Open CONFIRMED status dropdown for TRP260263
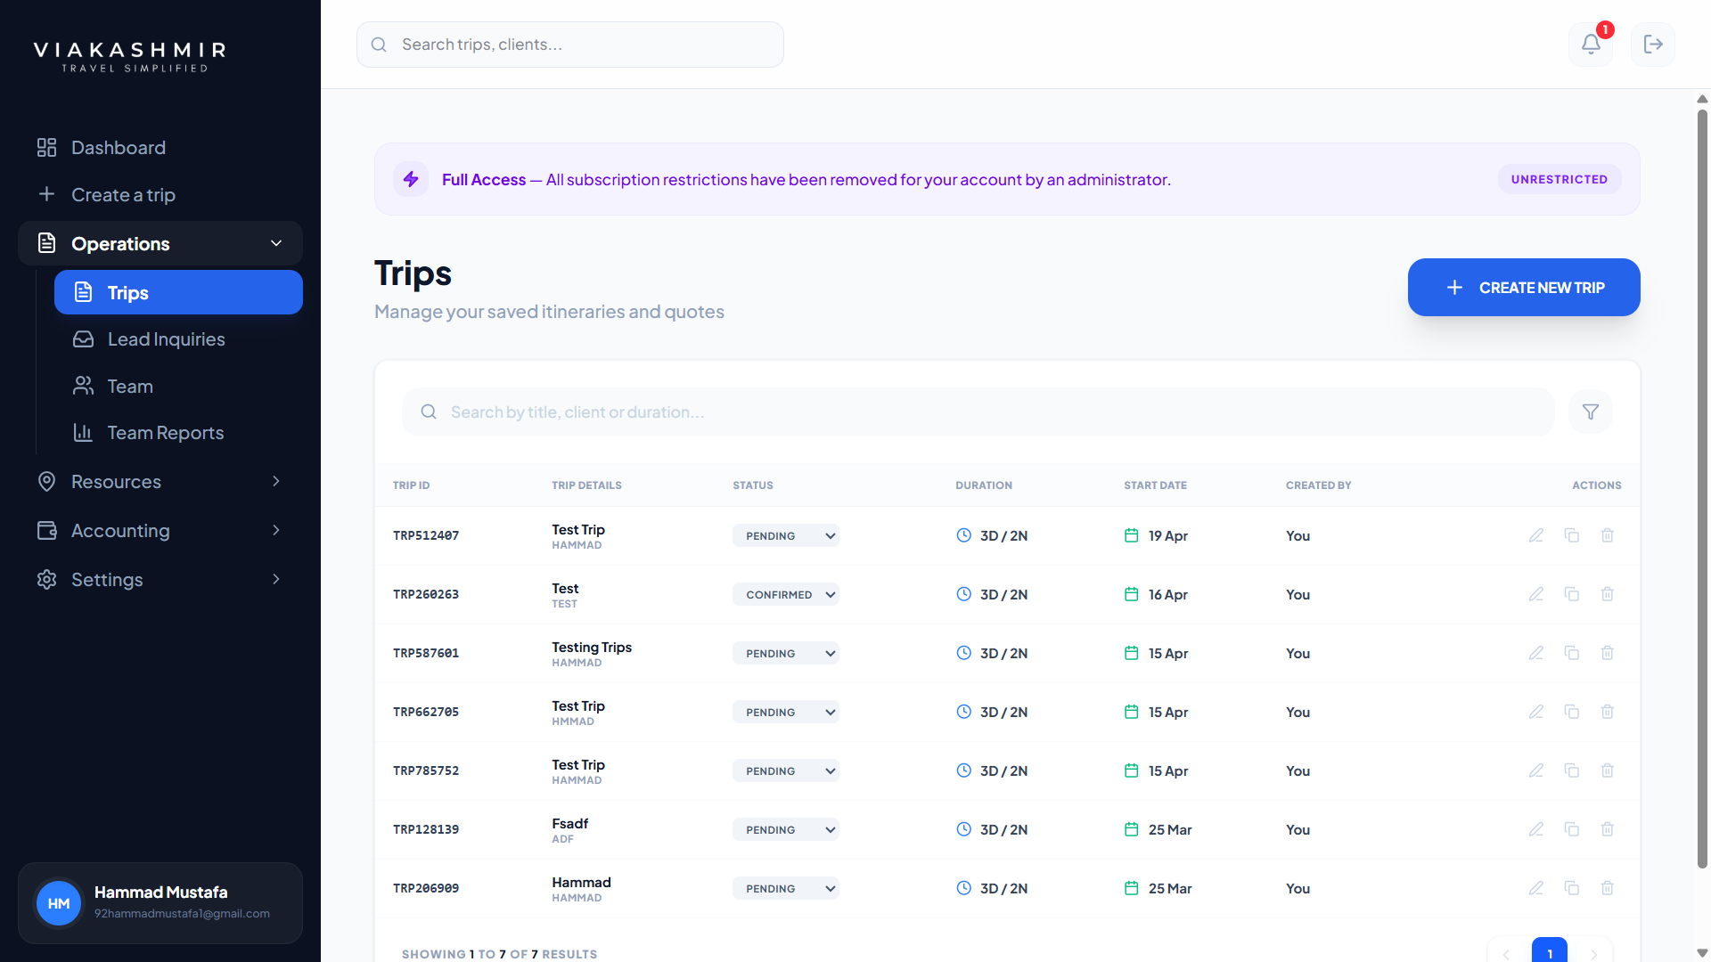 coord(786,594)
